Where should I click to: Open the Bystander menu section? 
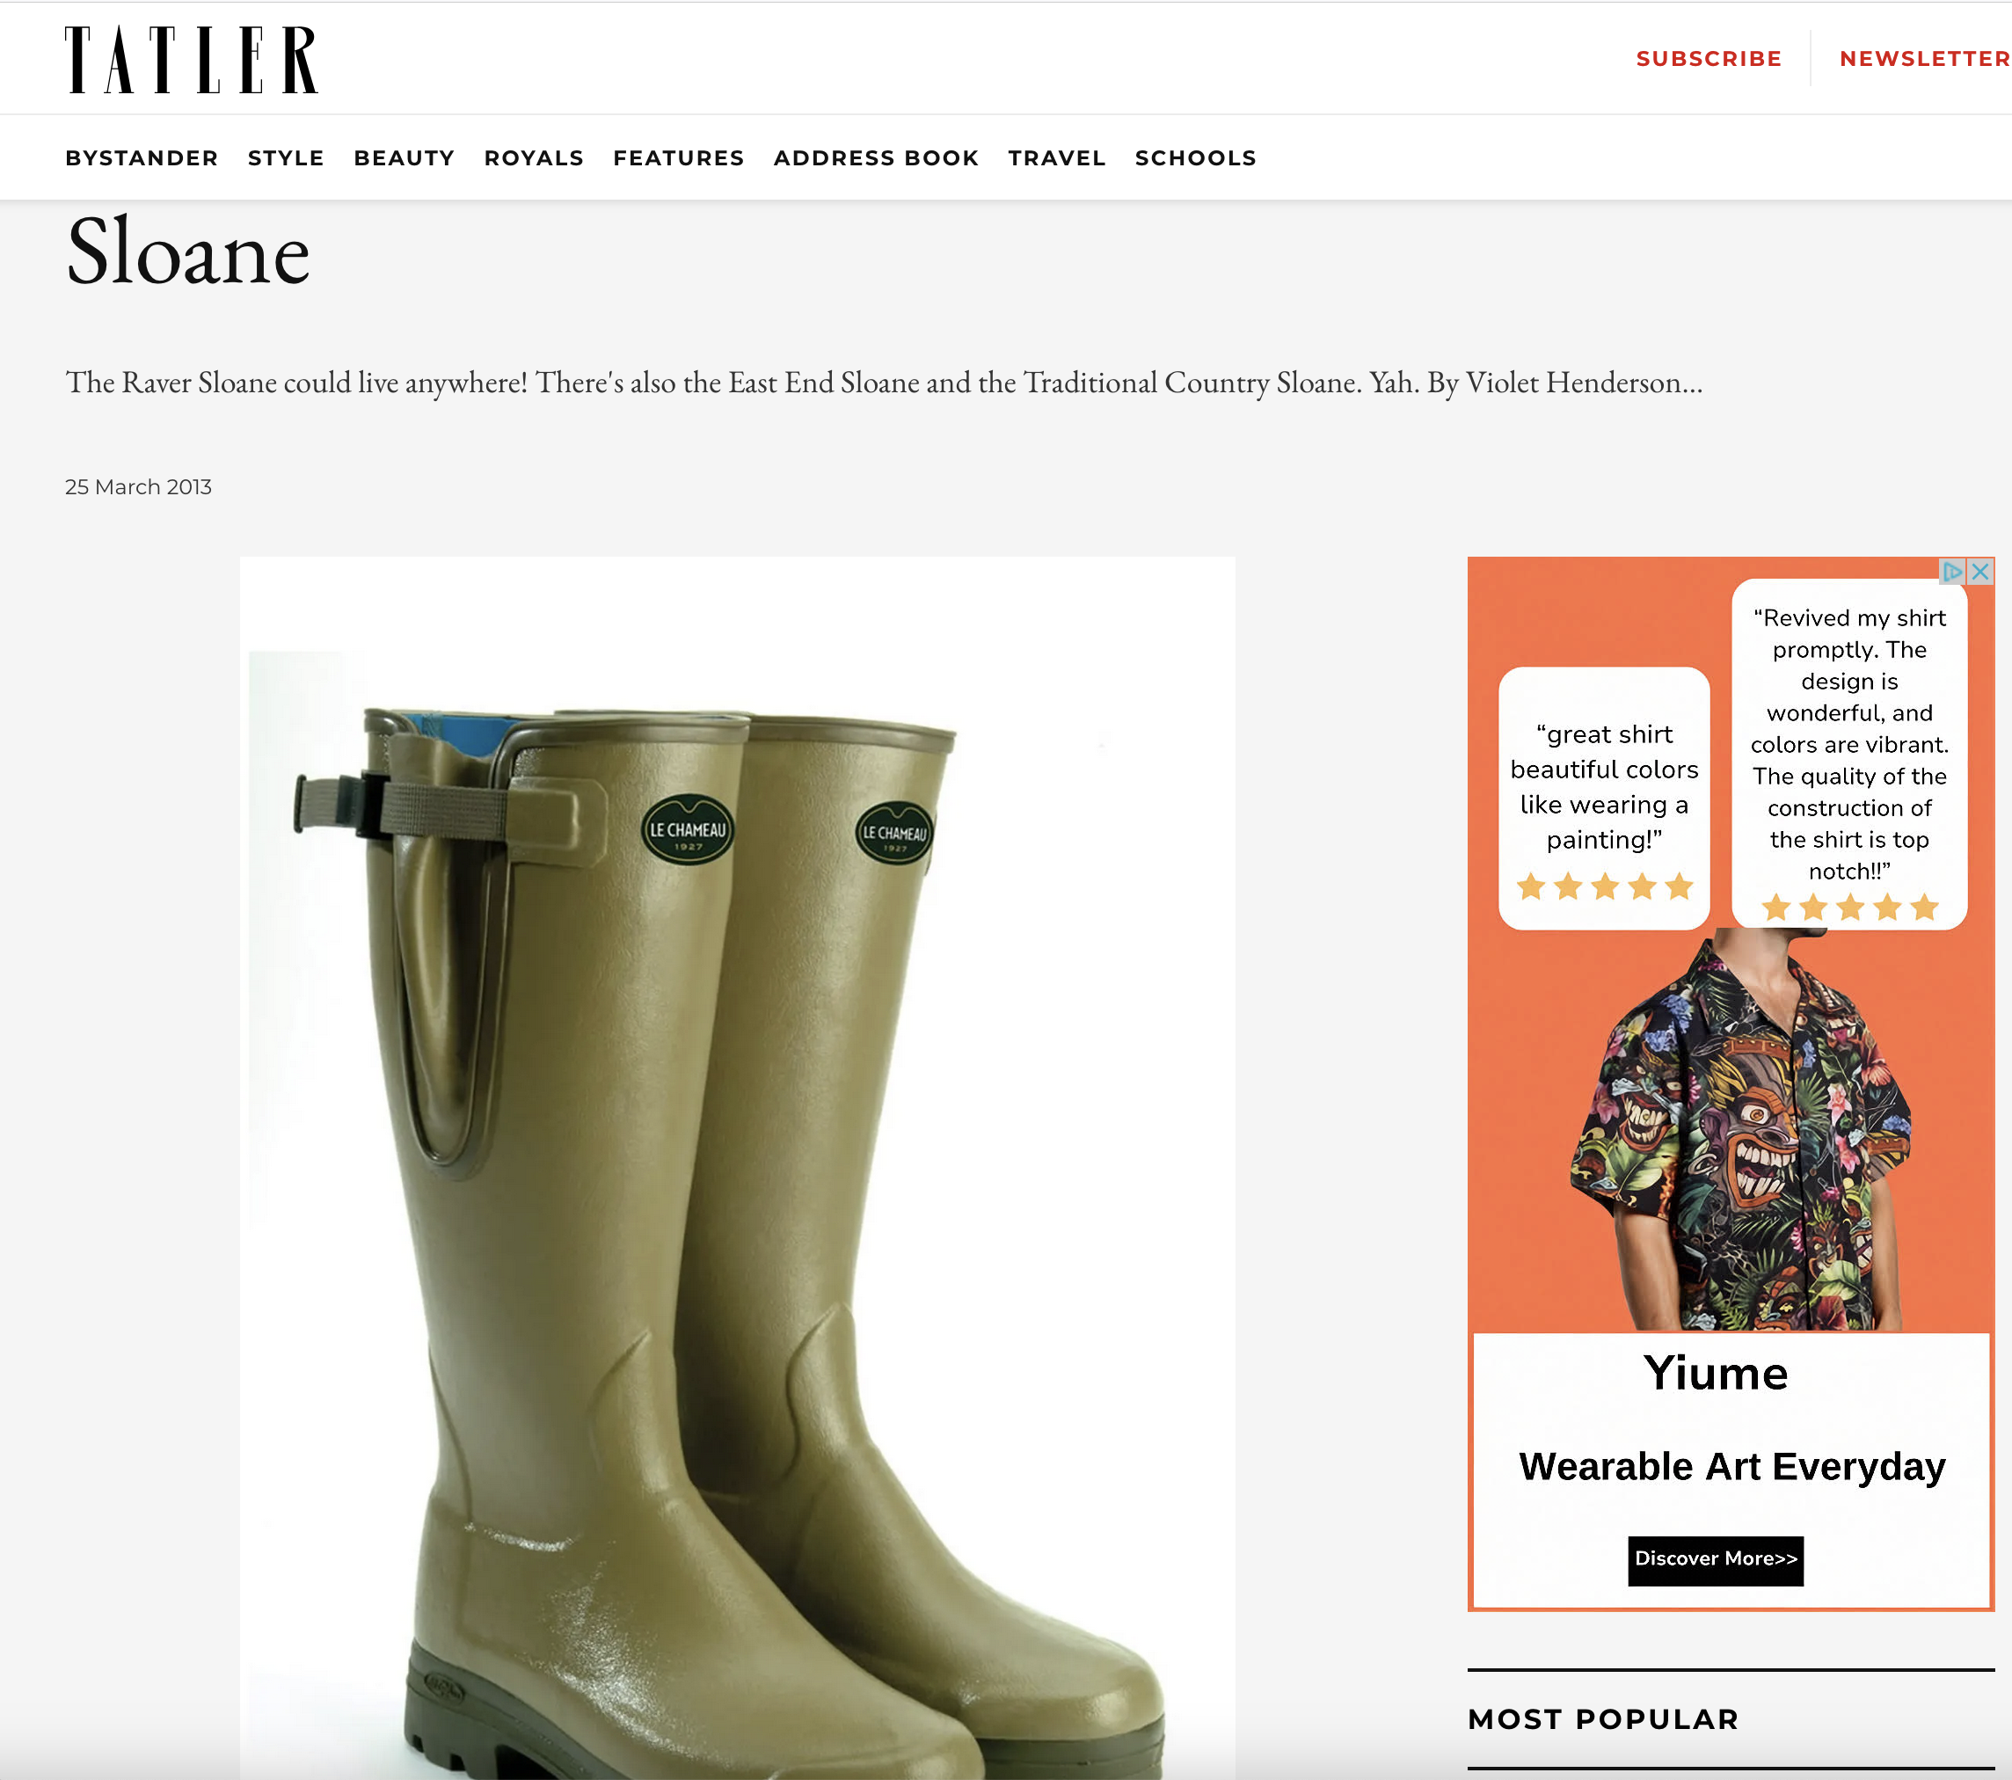point(142,158)
